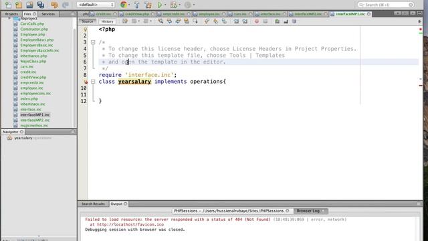Click the Stop Macro Recording icon
Viewport: 428px width, 241px height.
(265, 21)
